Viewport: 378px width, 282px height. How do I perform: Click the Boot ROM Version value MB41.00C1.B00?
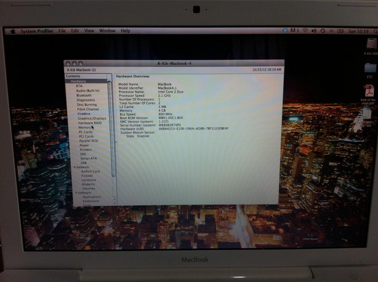171,118
